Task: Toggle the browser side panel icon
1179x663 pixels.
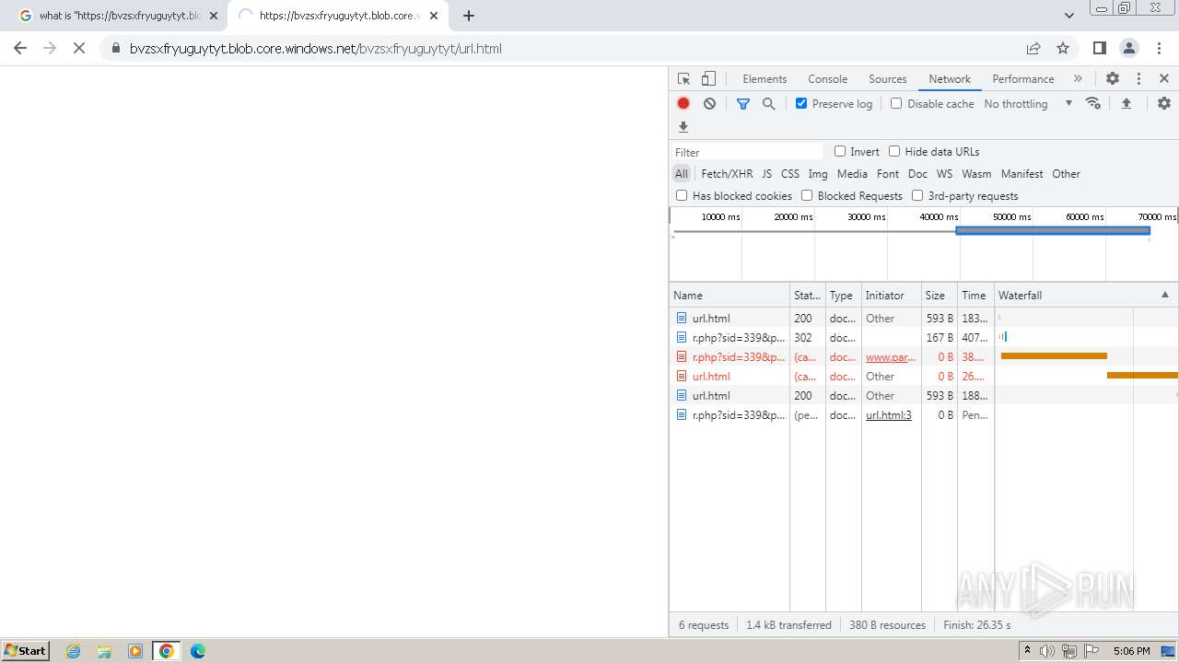Action: 1099,49
